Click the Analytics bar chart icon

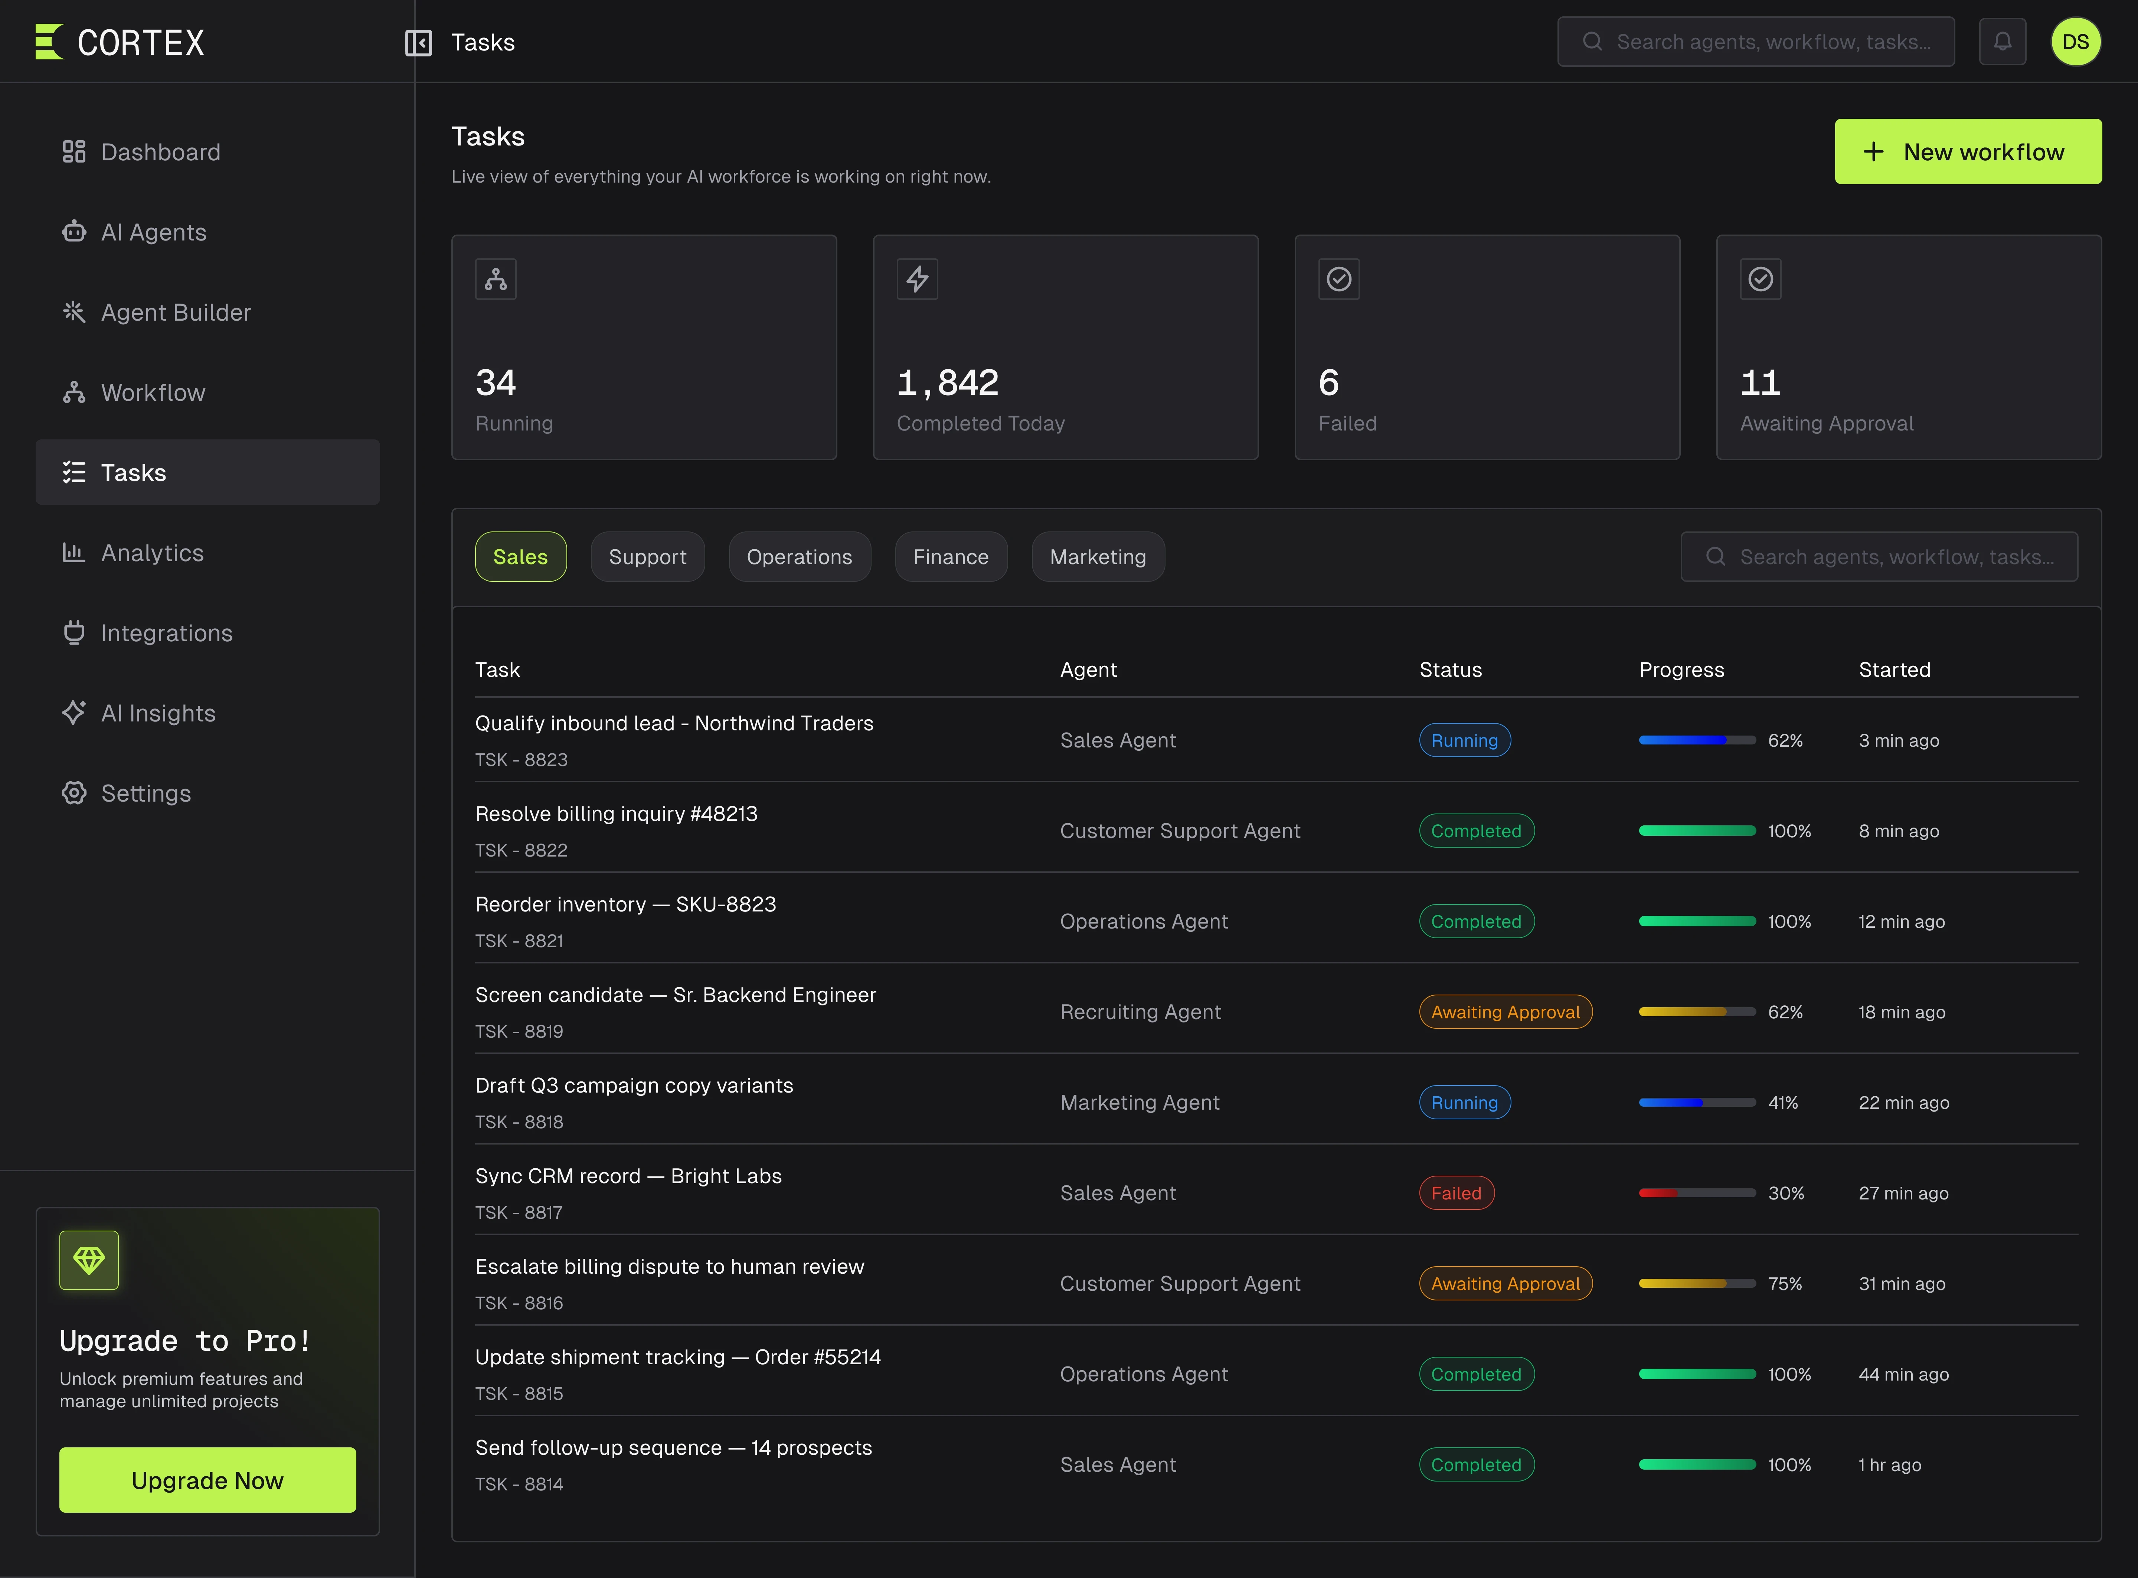(x=73, y=553)
